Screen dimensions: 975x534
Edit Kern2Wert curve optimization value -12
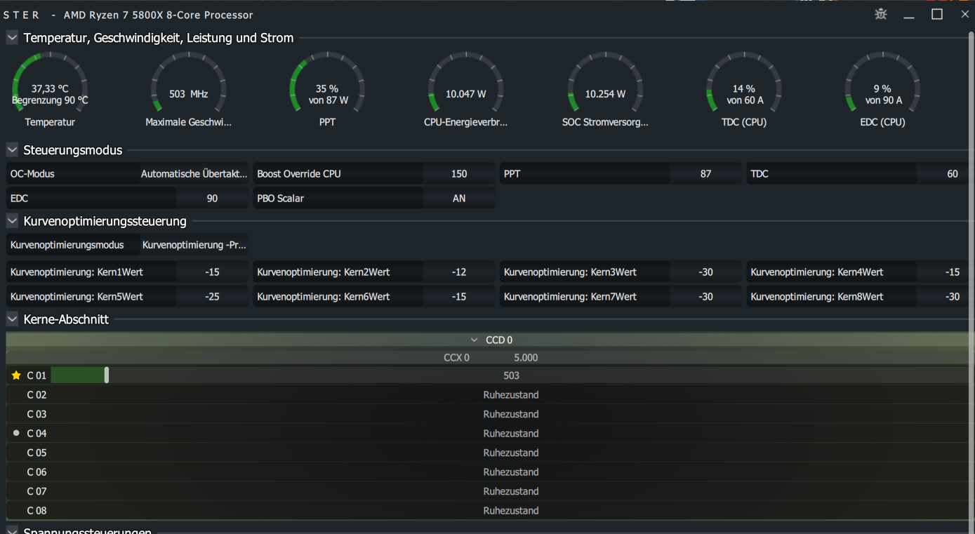click(x=459, y=272)
